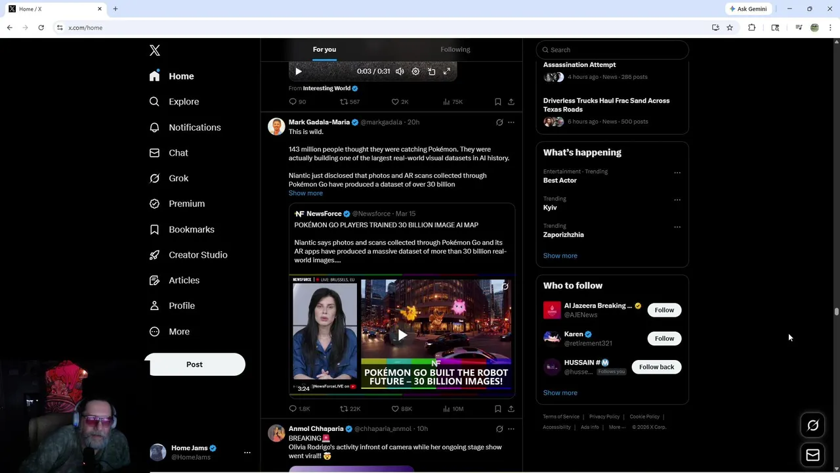
Task: Follow Al Jazeera Breaking account
Action: point(664,310)
